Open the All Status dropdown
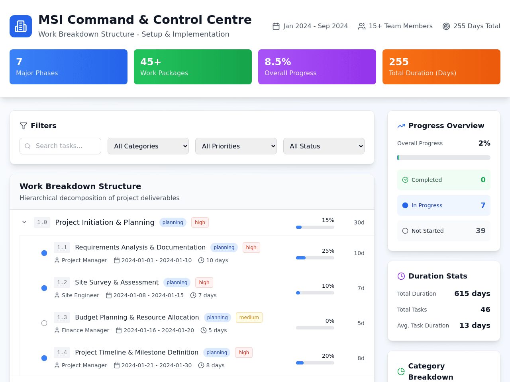510x382 pixels. 324,146
